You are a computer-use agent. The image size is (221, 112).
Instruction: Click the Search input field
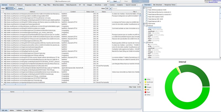(x=126, y=9)
